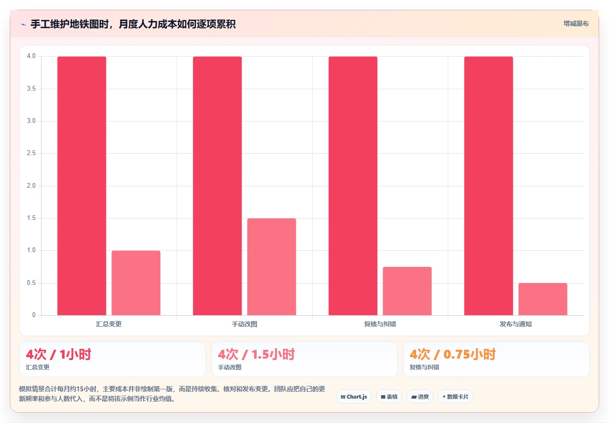Screen dimensions: 609x423
Task: Select the light pink 1.5 bar for 手动改图
Action: click(271, 267)
